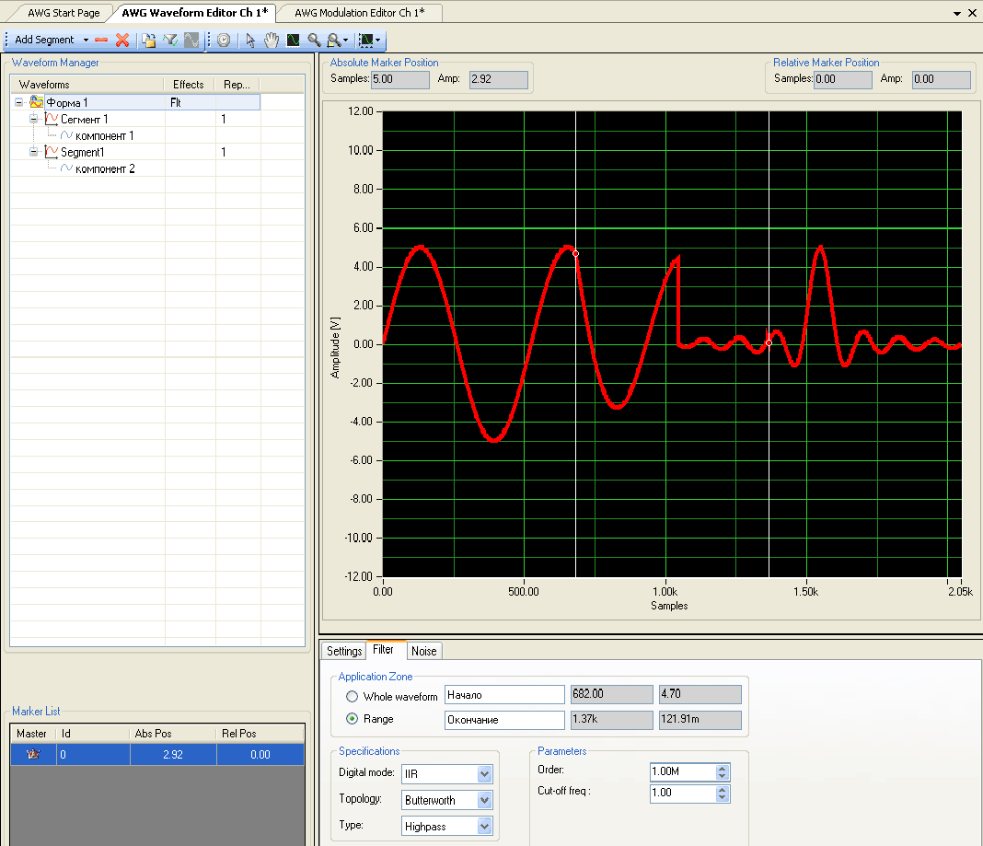Click the Cut-off freq input field

point(681,793)
